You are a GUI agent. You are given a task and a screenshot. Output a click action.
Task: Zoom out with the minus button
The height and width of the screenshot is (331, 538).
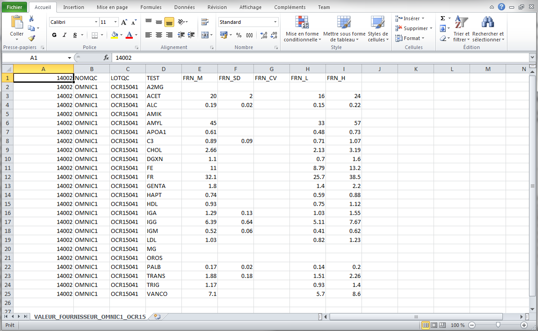pyautogui.click(x=472, y=325)
